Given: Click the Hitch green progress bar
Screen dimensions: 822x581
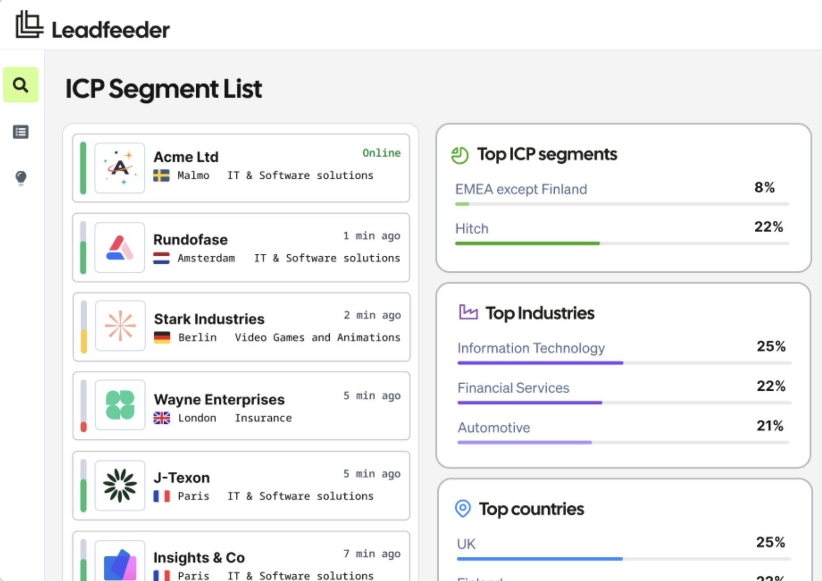Looking at the screenshot, I should tap(527, 243).
